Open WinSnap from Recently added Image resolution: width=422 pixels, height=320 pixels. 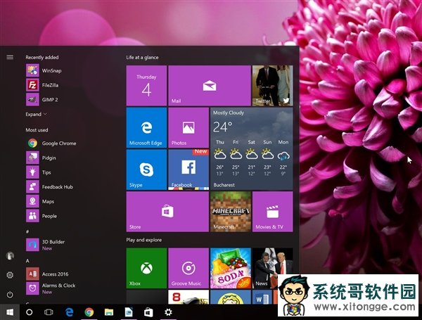click(44, 70)
